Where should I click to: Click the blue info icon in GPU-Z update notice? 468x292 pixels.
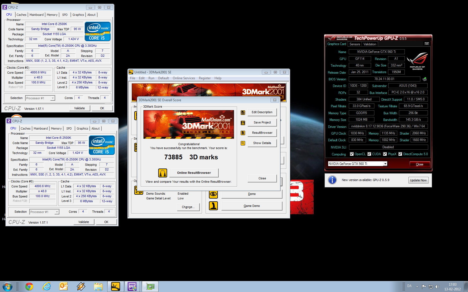332,180
